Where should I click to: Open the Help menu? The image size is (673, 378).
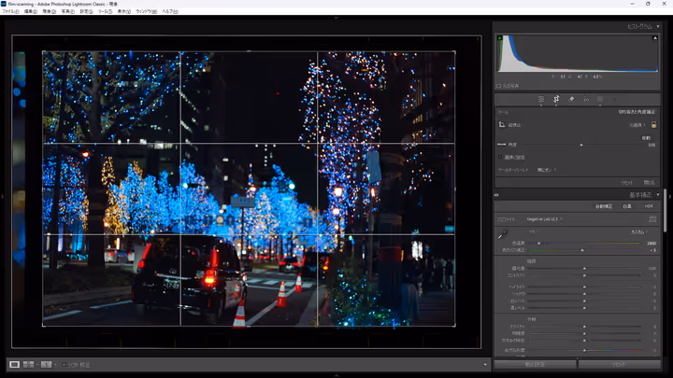[x=170, y=11]
